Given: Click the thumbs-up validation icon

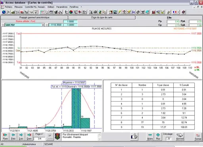Looking at the screenshot, I should 134,136.
